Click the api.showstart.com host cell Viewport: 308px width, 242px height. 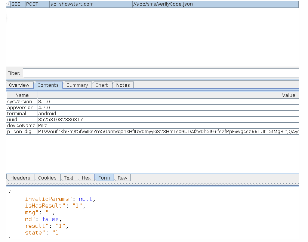(91, 4)
